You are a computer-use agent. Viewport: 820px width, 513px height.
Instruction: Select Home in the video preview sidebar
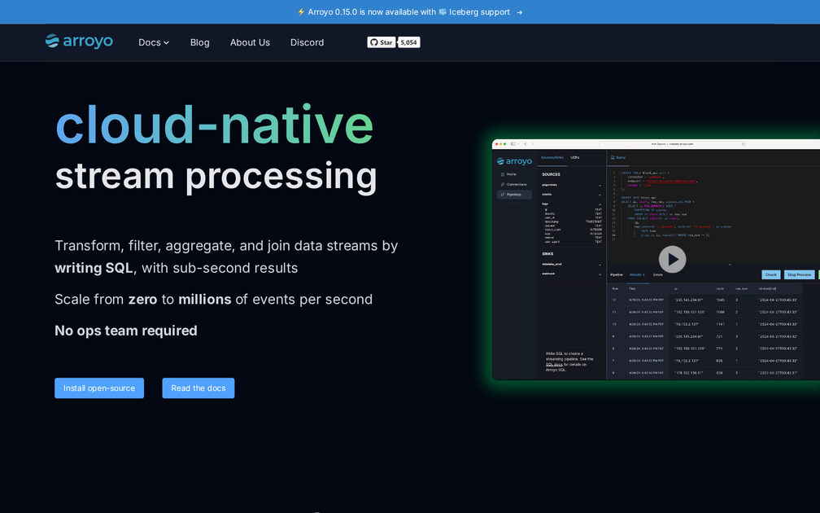[x=509, y=174]
